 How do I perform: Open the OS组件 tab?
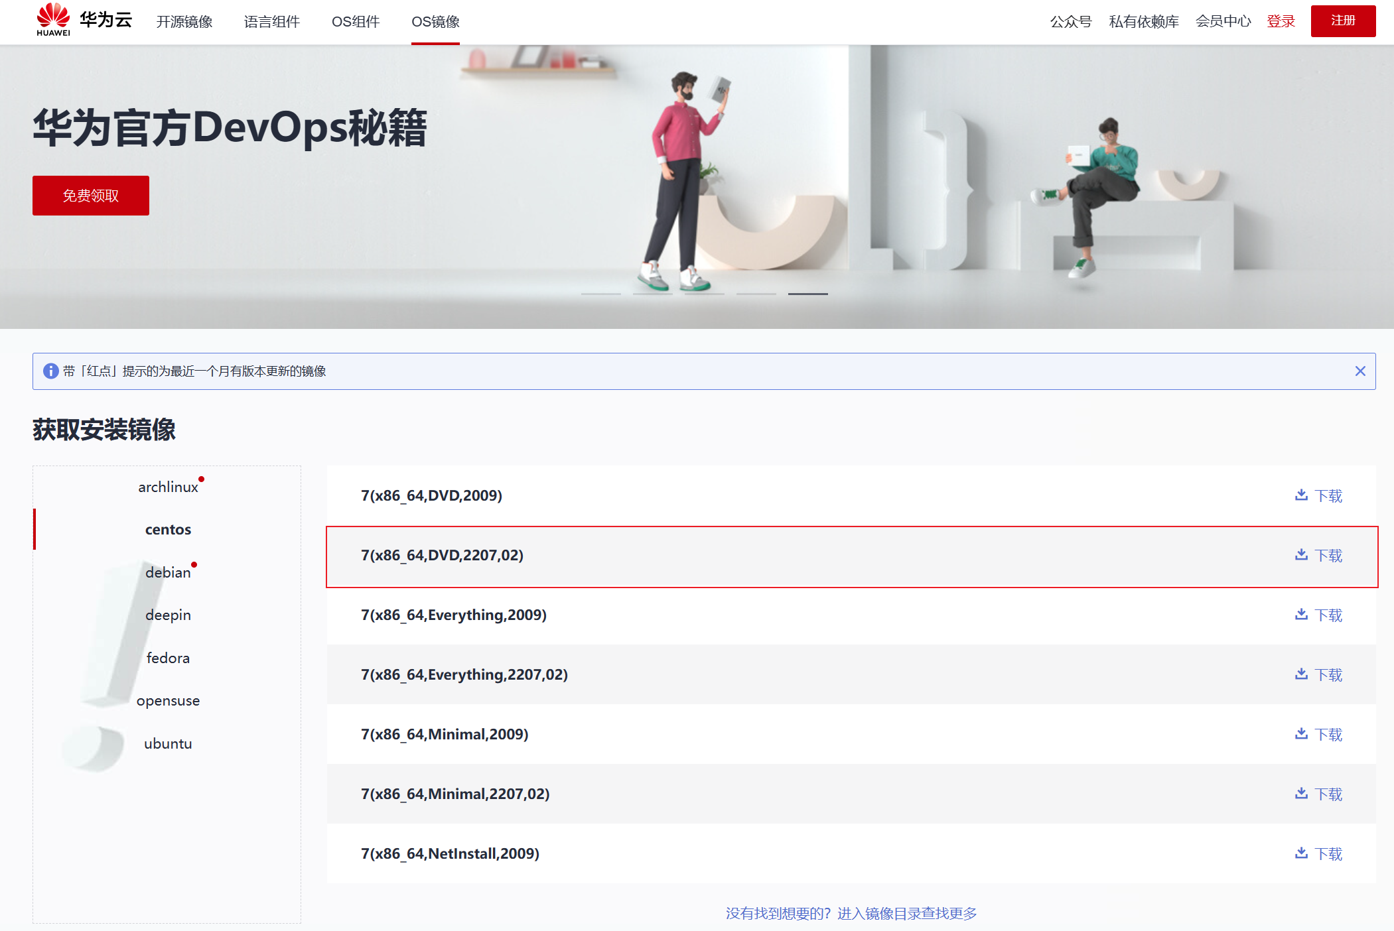click(x=356, y=22)
